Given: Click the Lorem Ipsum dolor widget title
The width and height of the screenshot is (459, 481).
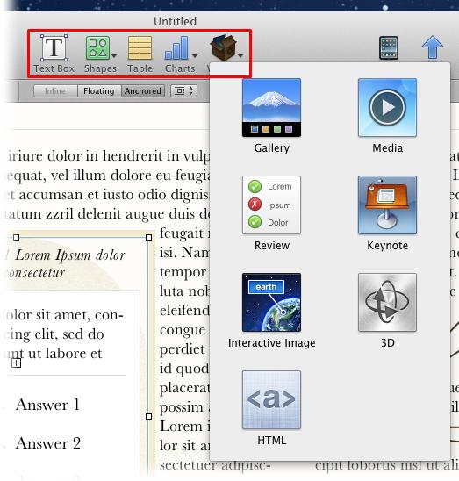Looking at the screenshot, I should point(70,255).
